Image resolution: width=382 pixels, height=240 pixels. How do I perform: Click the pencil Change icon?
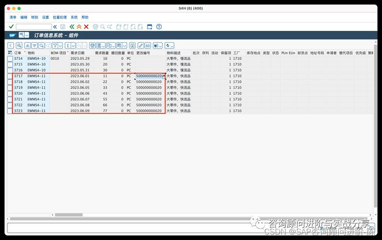click(141, 45)
